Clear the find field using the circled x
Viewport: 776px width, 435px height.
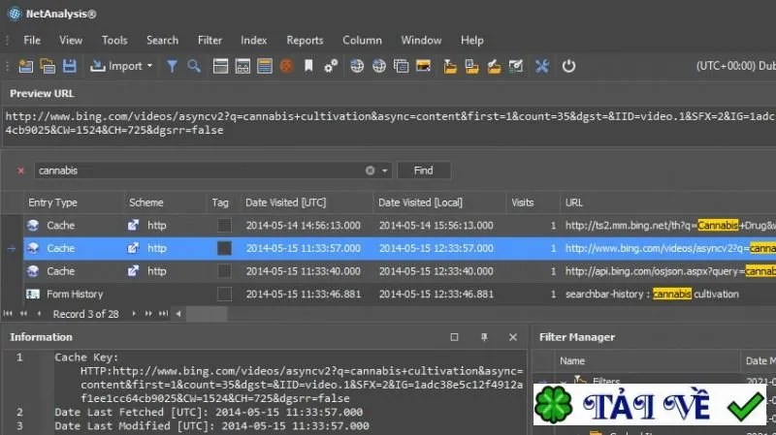point(370,171)
